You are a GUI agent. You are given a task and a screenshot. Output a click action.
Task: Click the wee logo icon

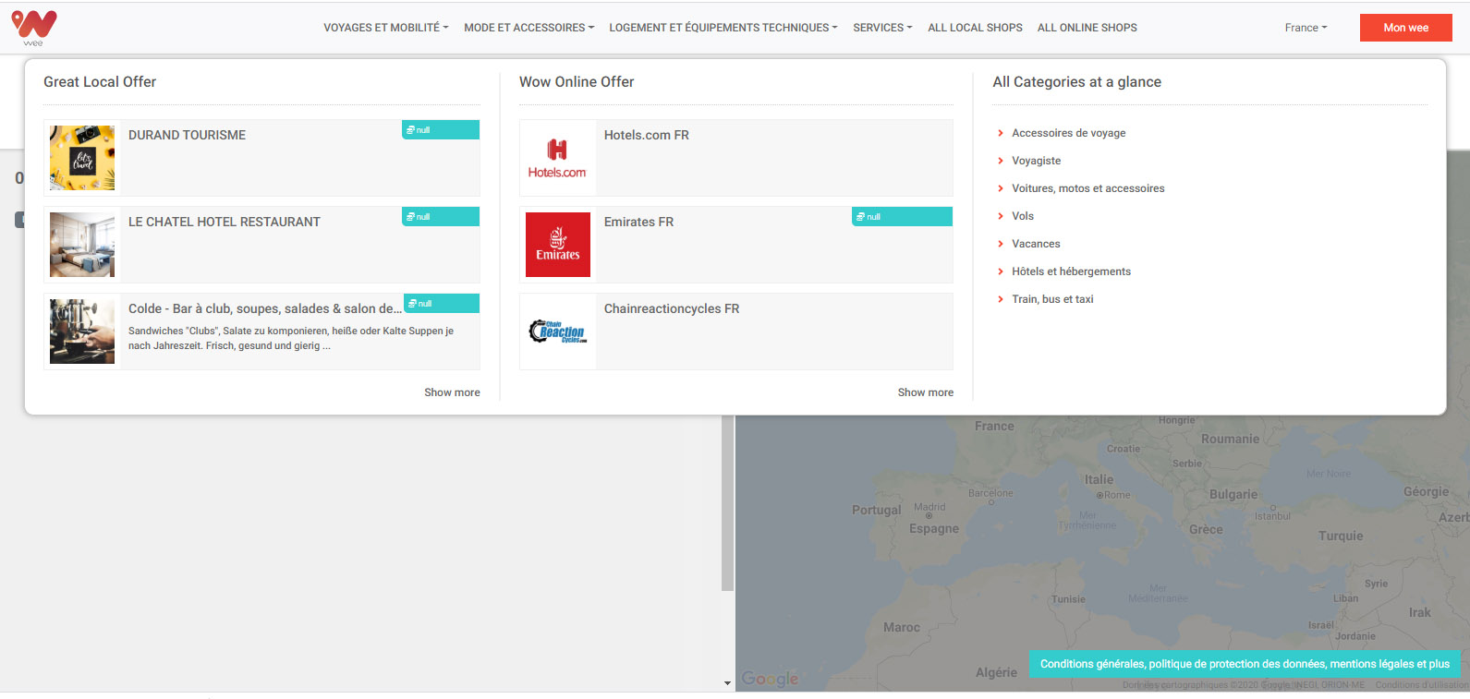(34, 27)
